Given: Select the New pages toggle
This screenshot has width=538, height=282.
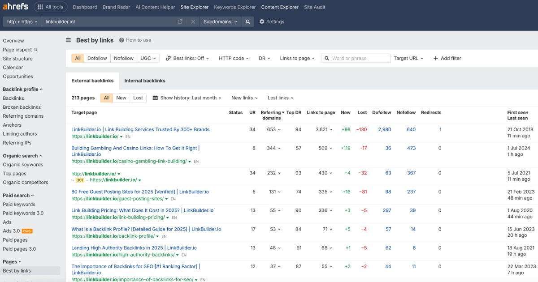Looking at the screenshot, I should tap(121, 98).
